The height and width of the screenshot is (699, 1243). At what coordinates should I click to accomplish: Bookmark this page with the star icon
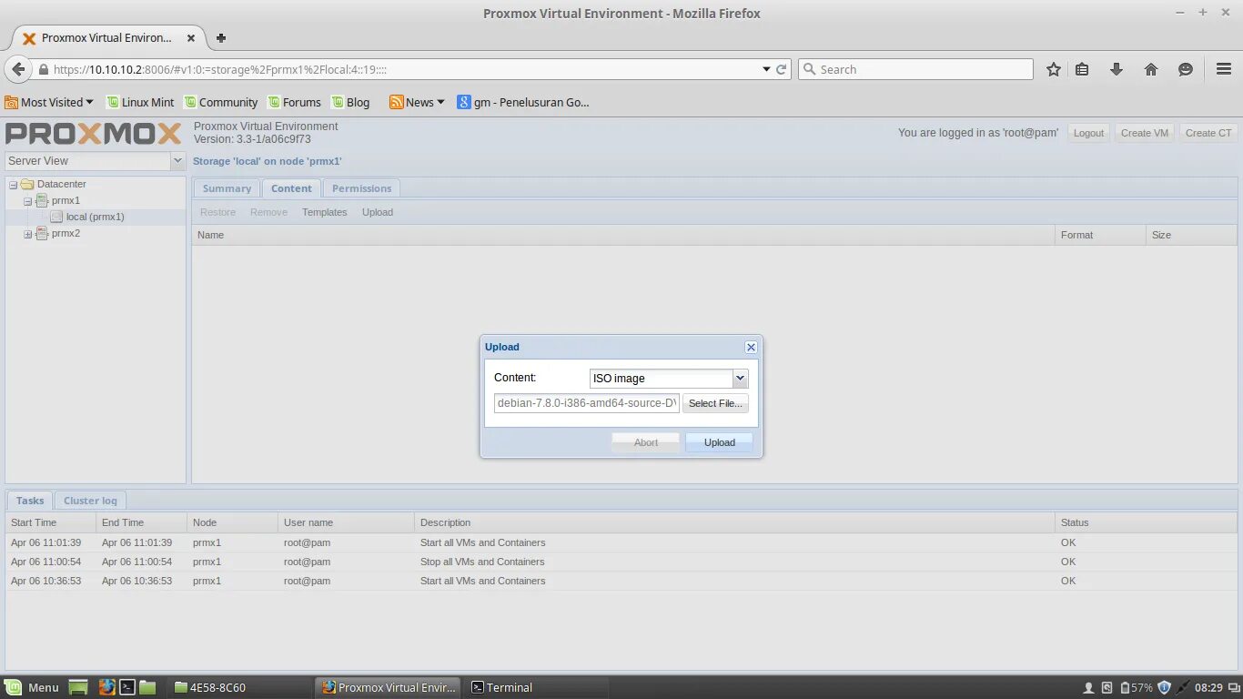tap(1054, 69)
